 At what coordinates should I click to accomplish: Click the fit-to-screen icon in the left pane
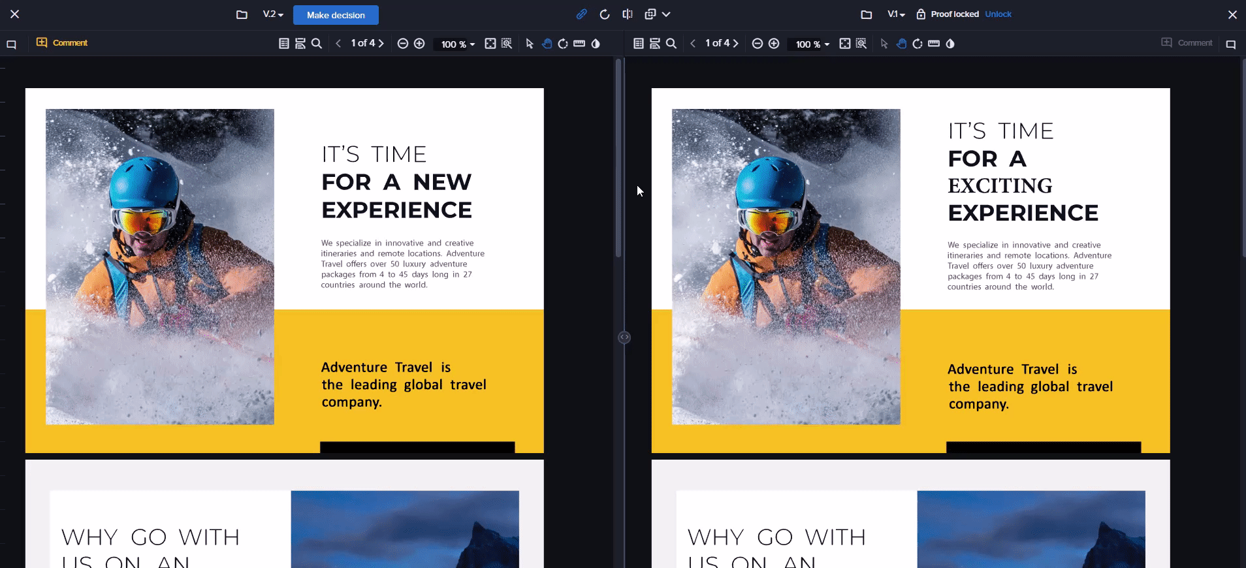tap(490, 44)
